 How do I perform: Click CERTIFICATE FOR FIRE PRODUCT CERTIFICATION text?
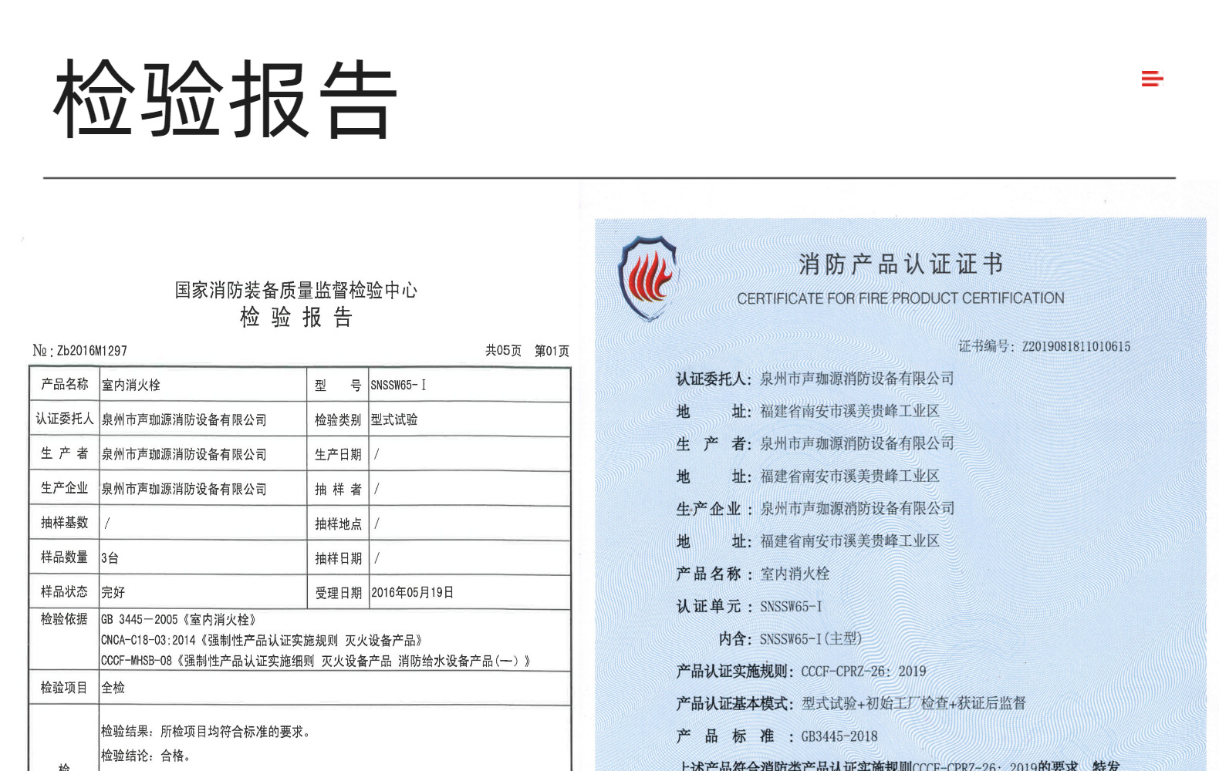tap(900, 298)
